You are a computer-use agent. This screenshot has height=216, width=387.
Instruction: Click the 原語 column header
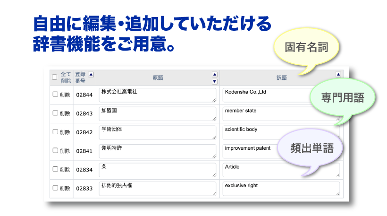(158, 78)
